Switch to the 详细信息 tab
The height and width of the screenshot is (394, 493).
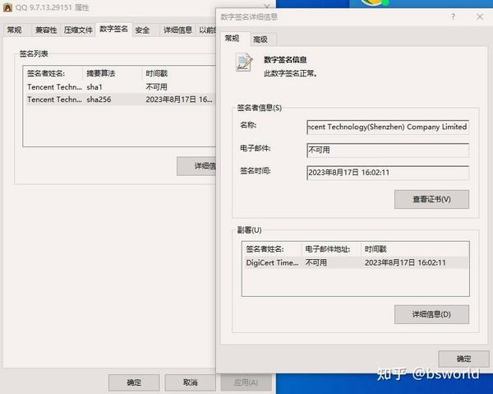point(177,30)
